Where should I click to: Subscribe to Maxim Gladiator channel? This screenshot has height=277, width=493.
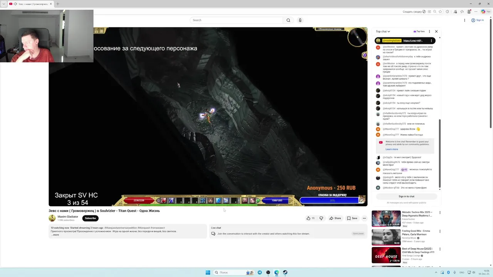click(90, 218)
